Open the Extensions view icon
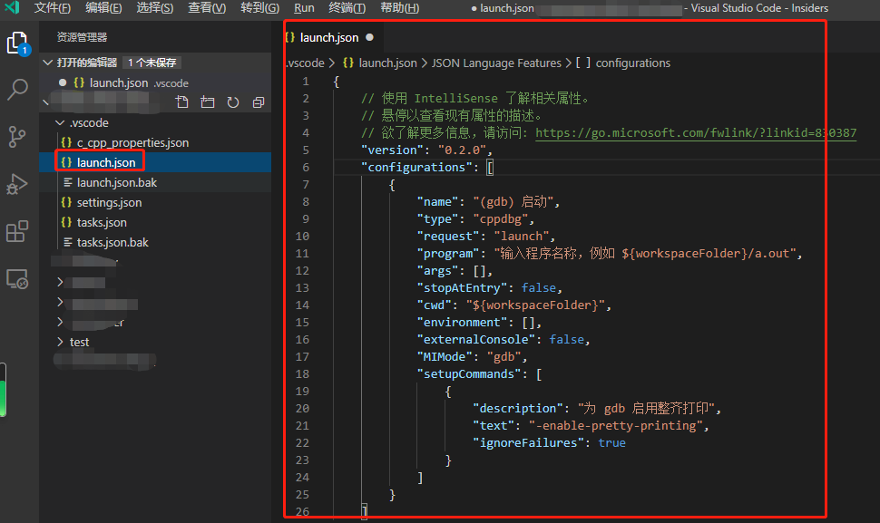 (x=17, y=231)
